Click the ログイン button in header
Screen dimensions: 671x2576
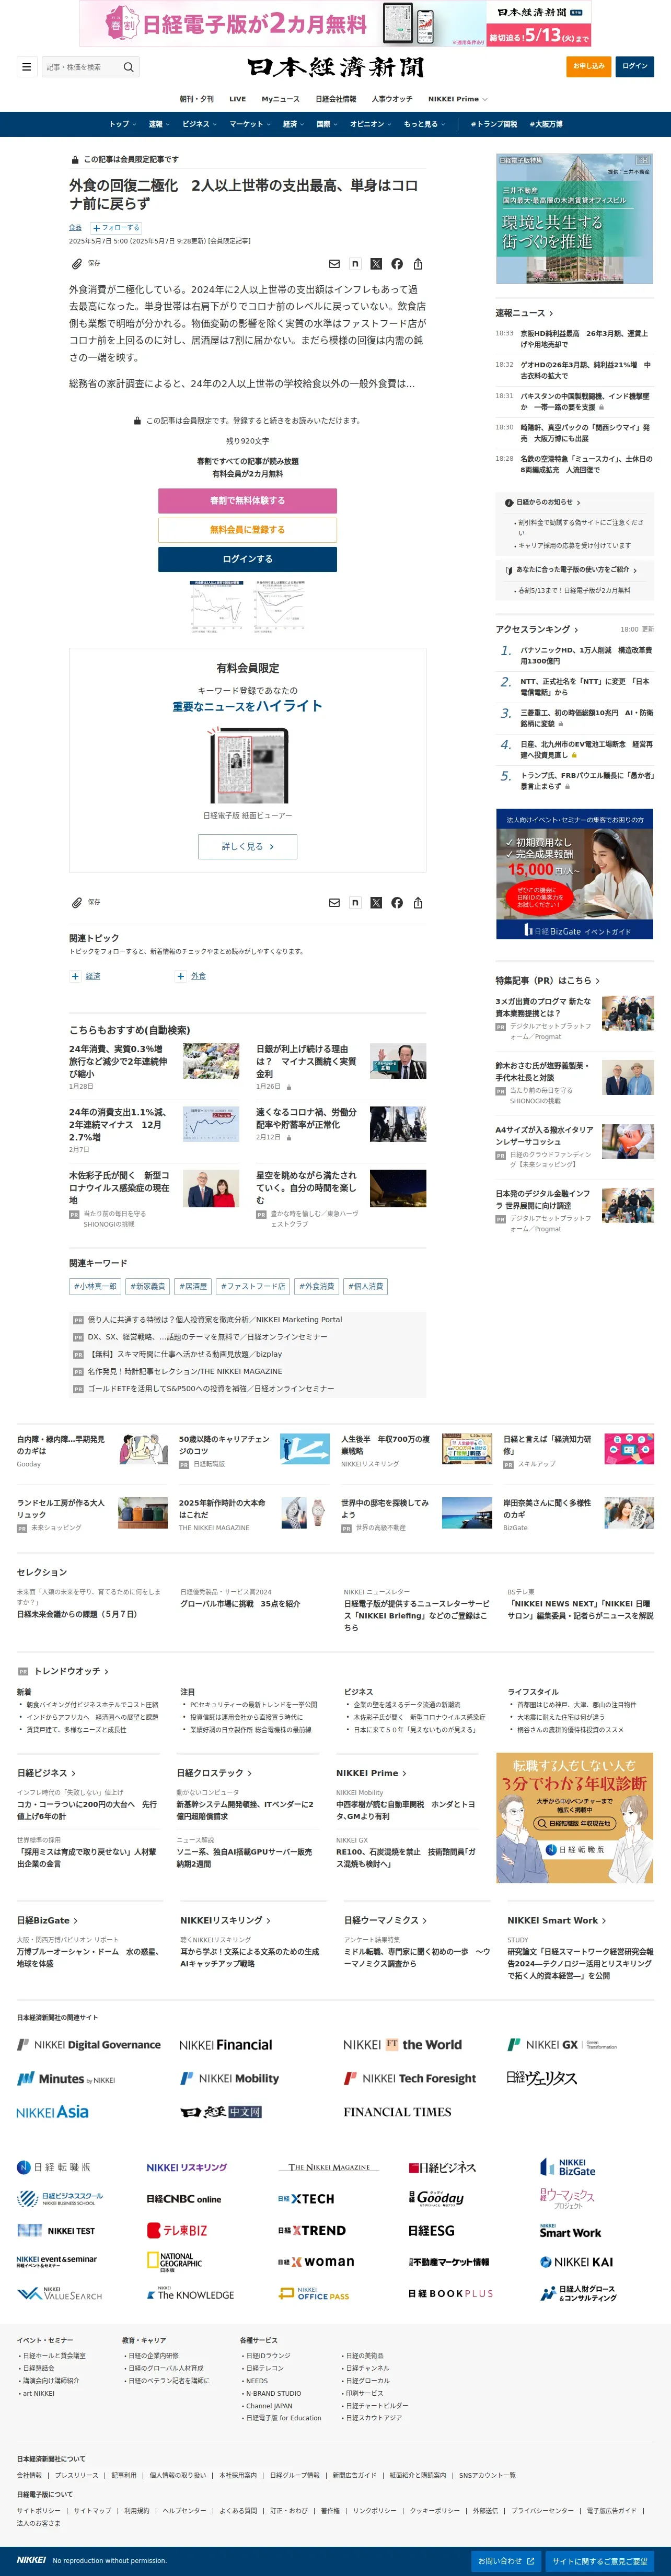coord(635,67)
